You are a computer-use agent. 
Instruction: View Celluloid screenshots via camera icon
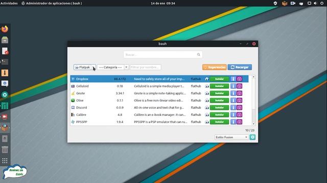click(x=240, y=86)
